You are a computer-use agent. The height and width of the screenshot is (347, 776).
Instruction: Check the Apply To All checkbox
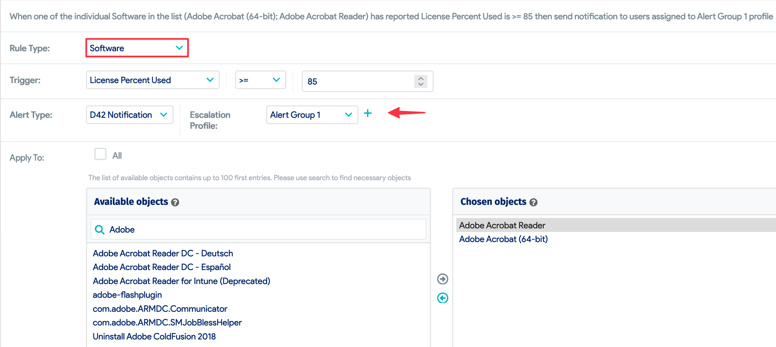(100, 154)
